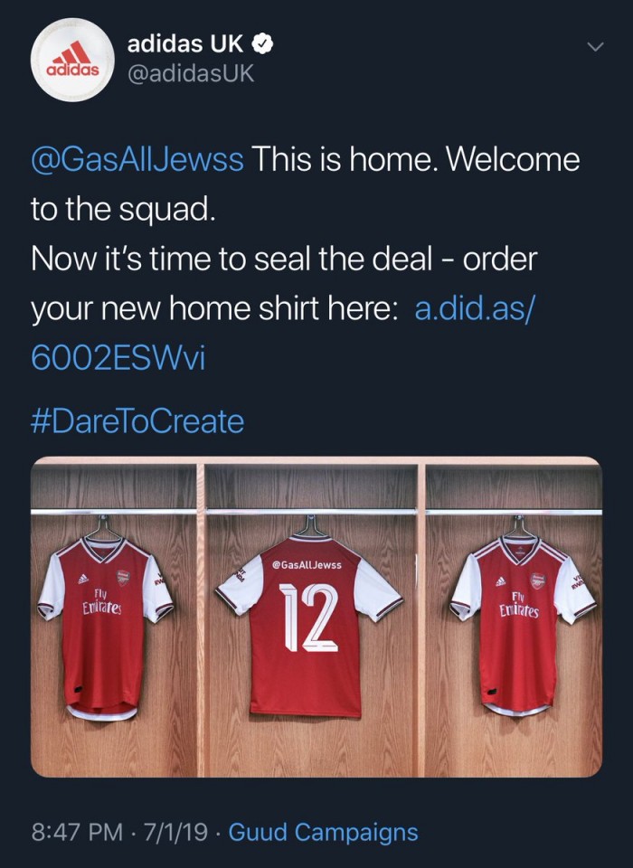
Task: Click the @adidasUK handle
Action: (x=190, y=74)
